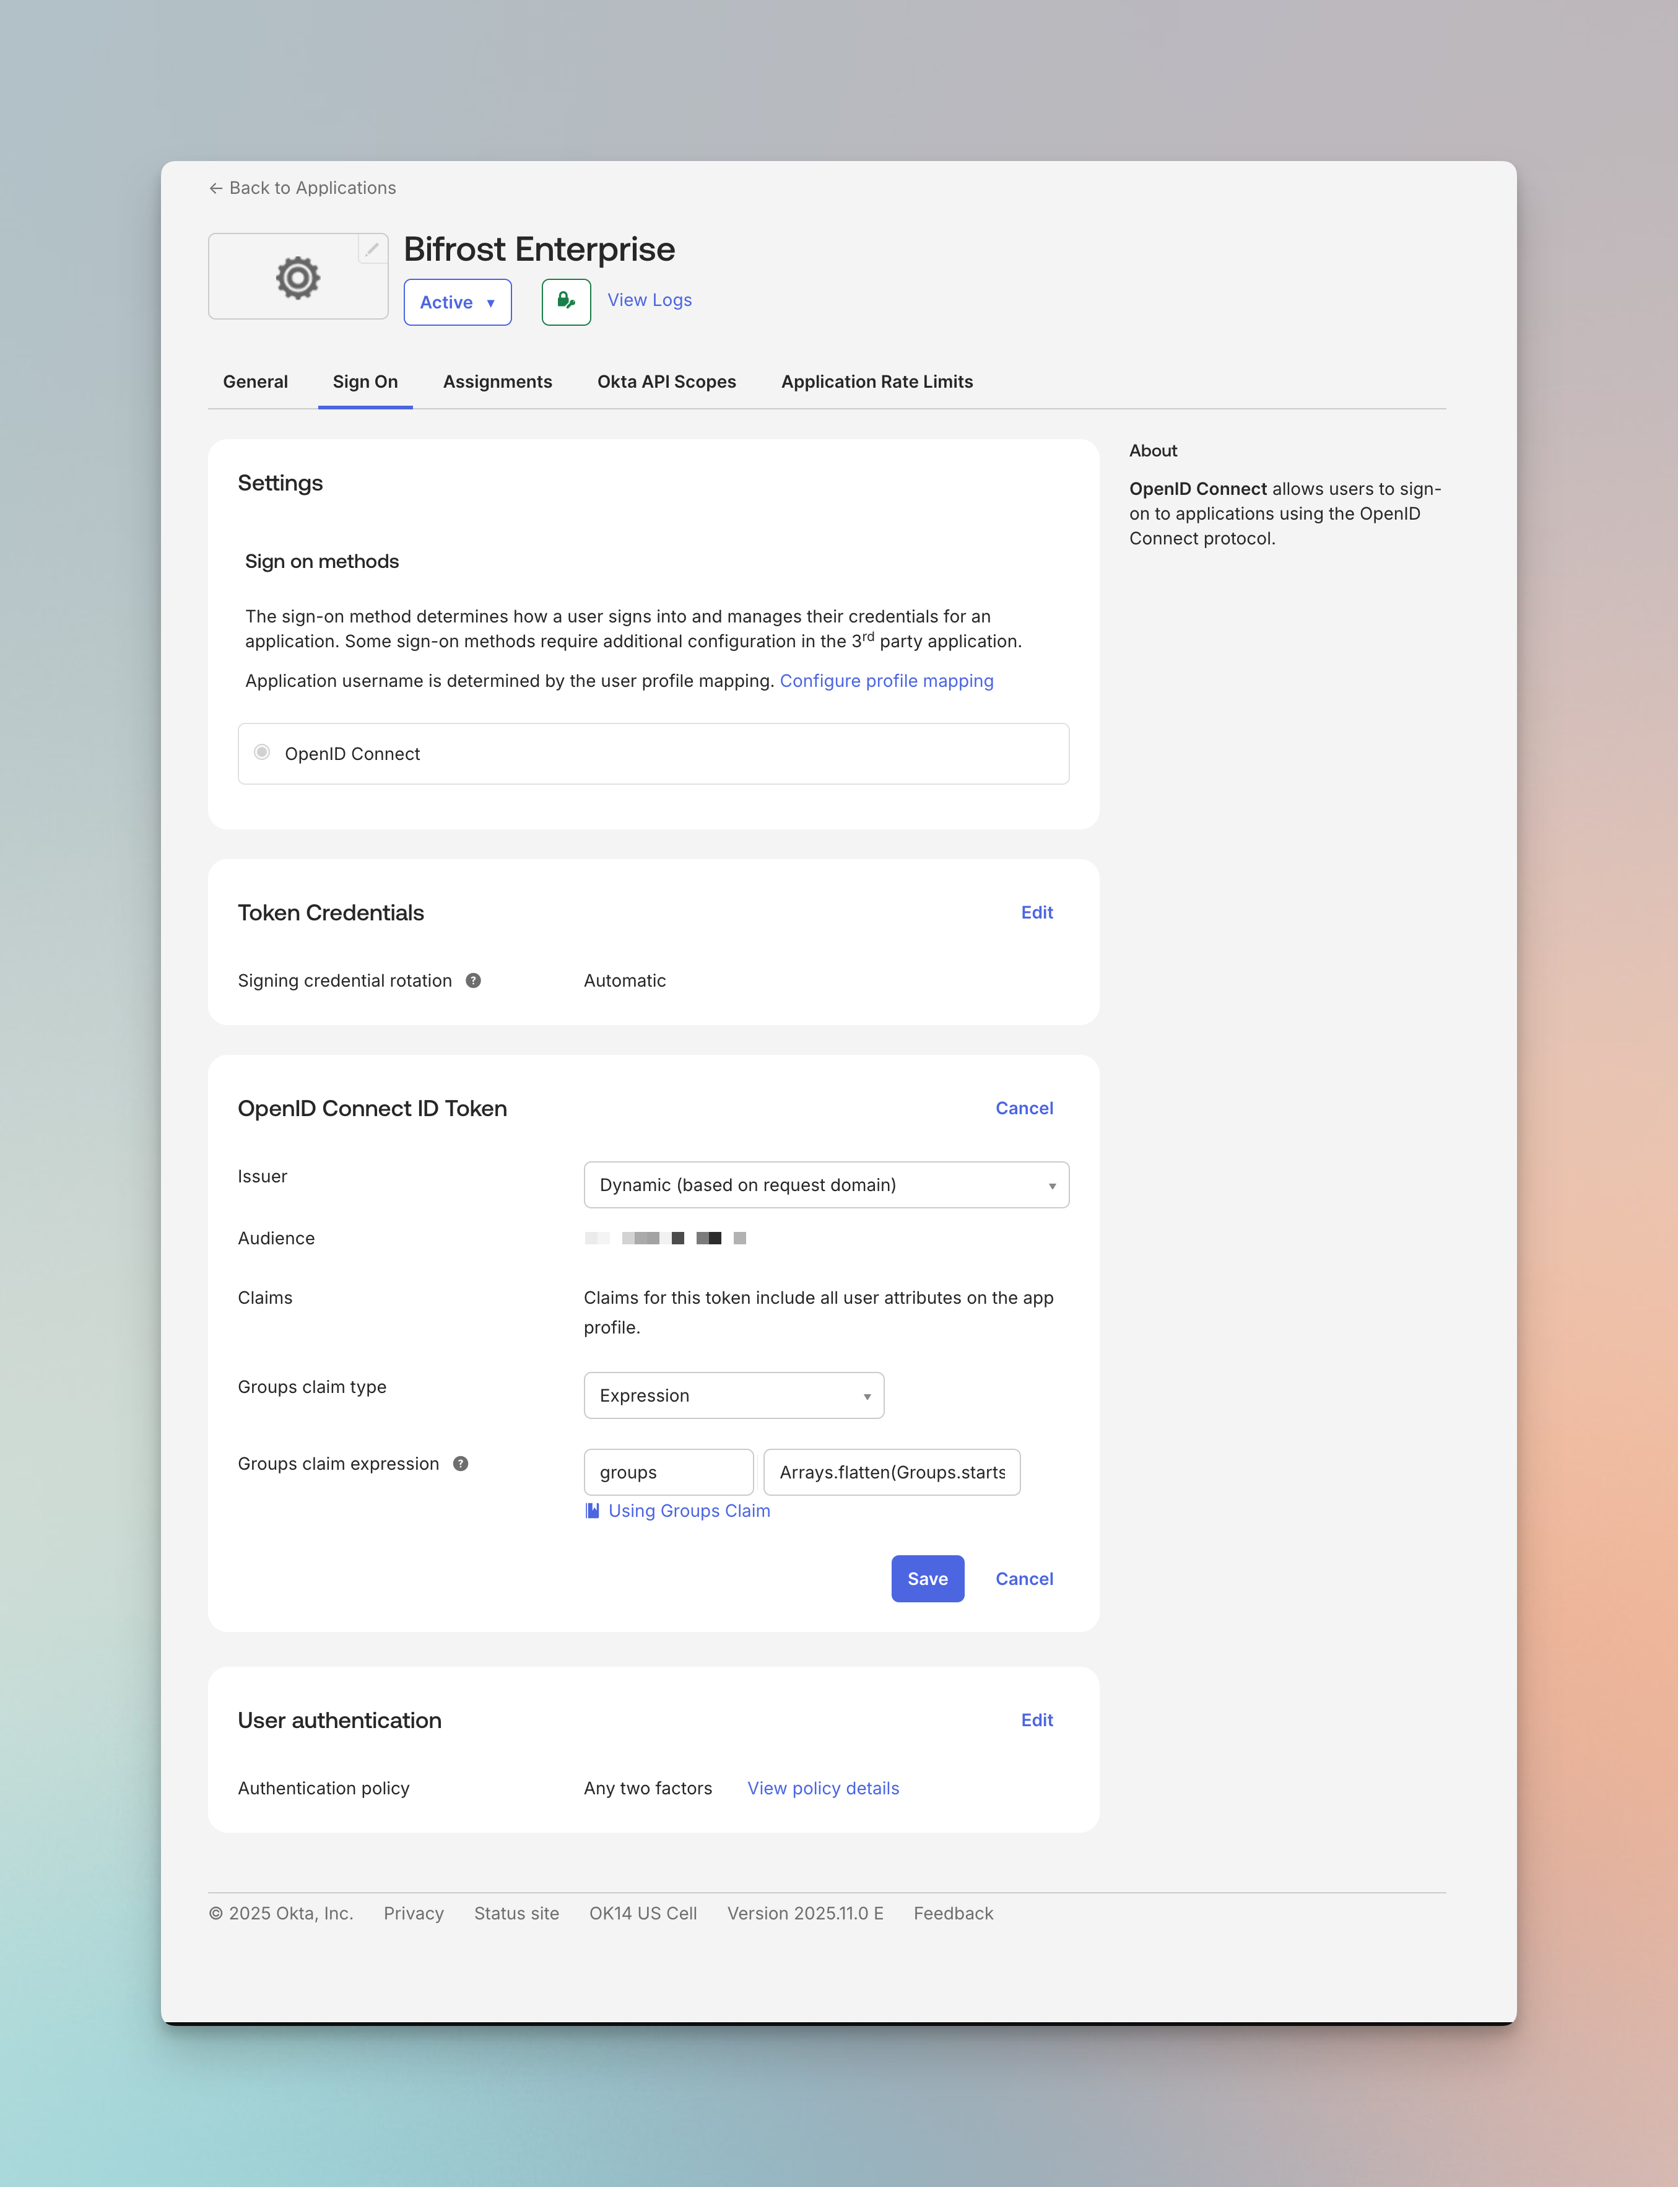Click the groups claim name input field
The width and height of the screenshot is (1678, 2187).
click(668, 1472)
